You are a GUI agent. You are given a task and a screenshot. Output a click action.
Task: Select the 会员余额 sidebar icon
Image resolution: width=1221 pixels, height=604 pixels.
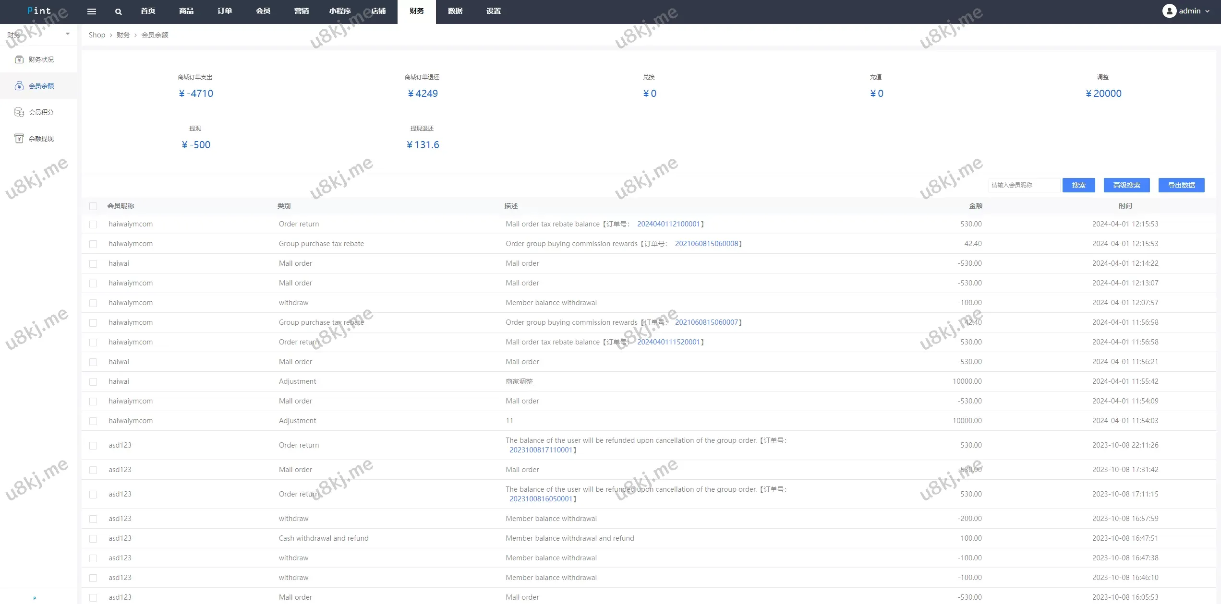[19, 86]
